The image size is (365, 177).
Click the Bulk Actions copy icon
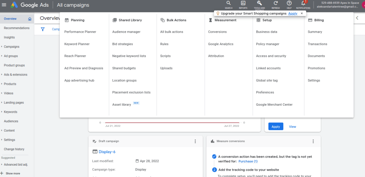click(163, 20)
